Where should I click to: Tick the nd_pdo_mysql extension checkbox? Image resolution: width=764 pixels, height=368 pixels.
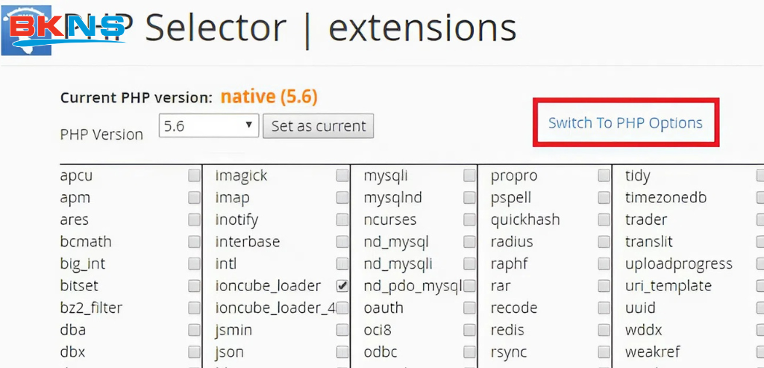(x=470, y=286)
